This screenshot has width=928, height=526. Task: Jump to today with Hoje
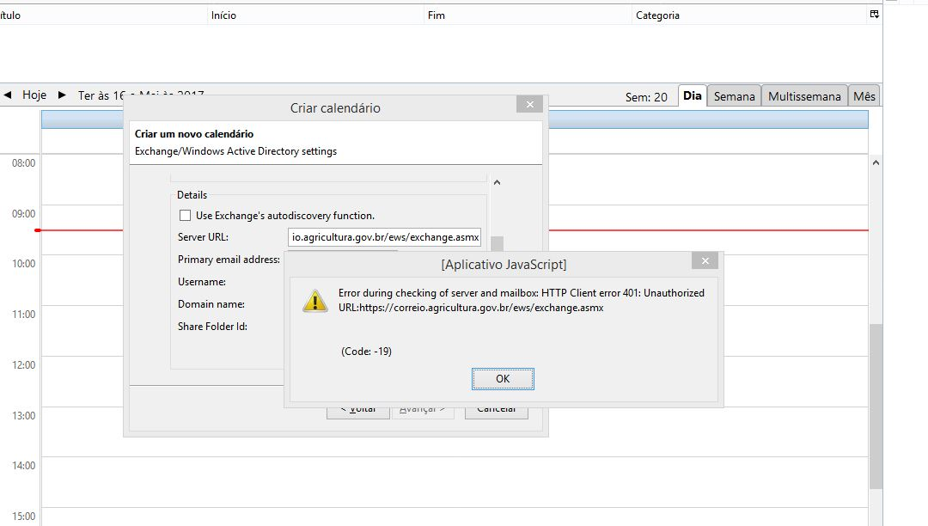pyautogui.click(x=34, y=95)
